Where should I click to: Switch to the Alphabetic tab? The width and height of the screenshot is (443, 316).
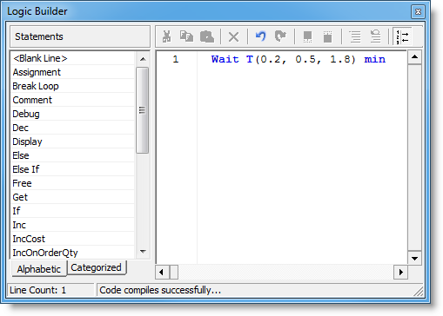(38, 269)
